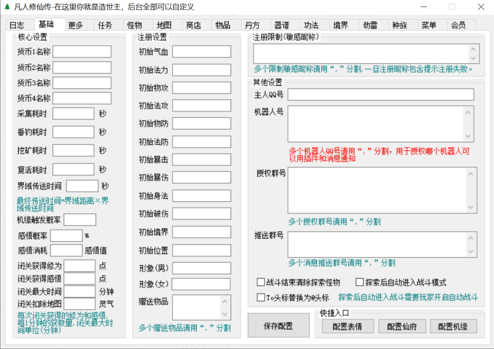Select the 初始气血 input box
This screenshot has width=494, height=349.
201,52
